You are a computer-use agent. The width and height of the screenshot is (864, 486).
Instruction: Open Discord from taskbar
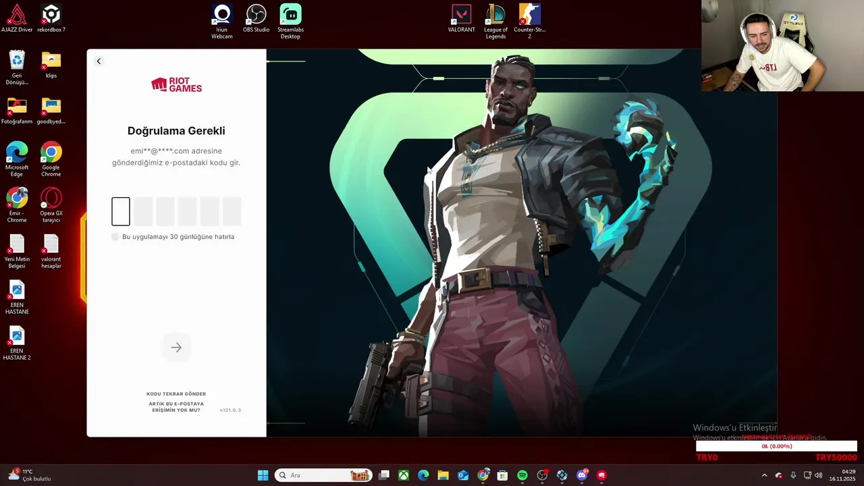coord(582,475)
